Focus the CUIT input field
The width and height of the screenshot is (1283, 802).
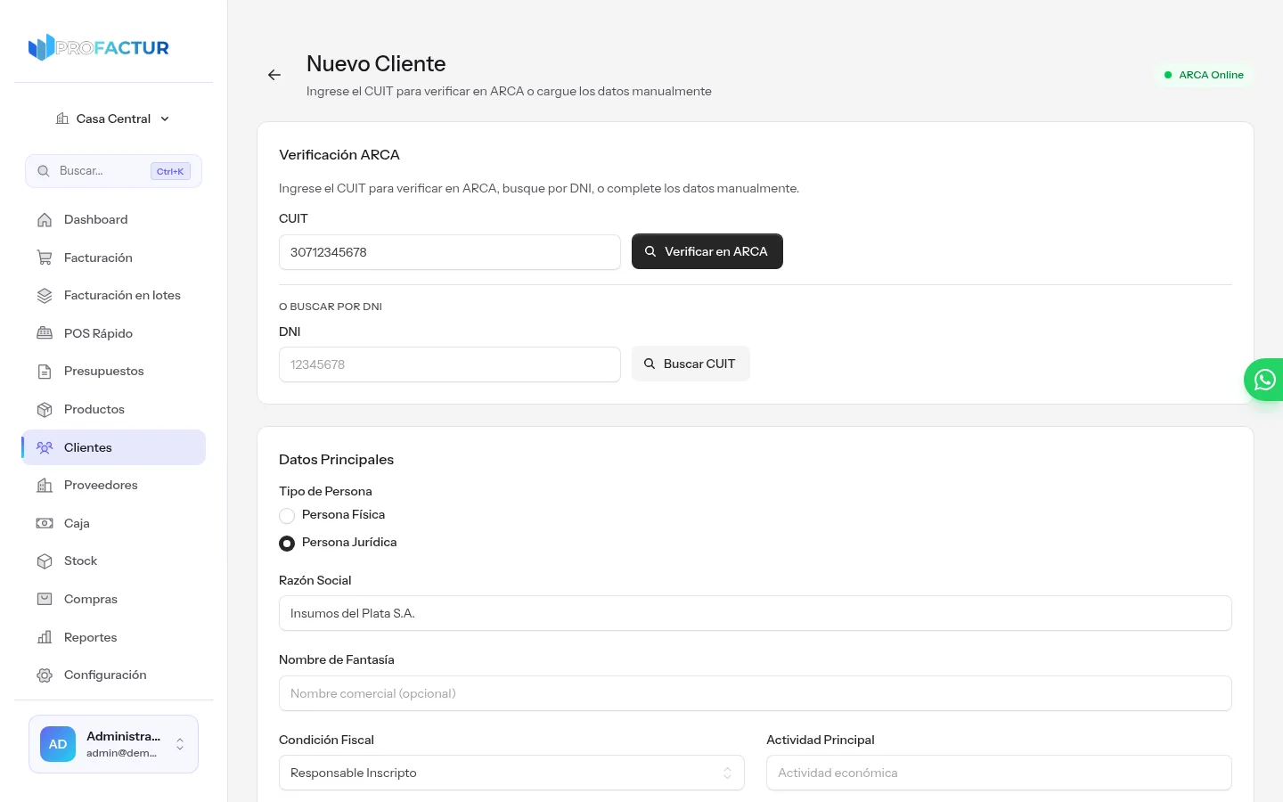click(x=450, y=252)
